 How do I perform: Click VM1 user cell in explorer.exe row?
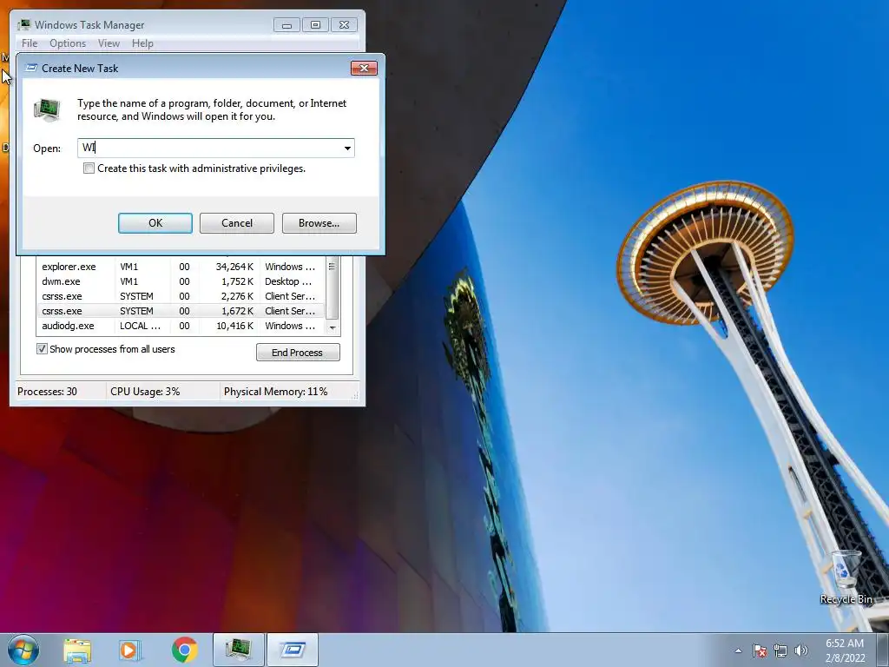128,267
